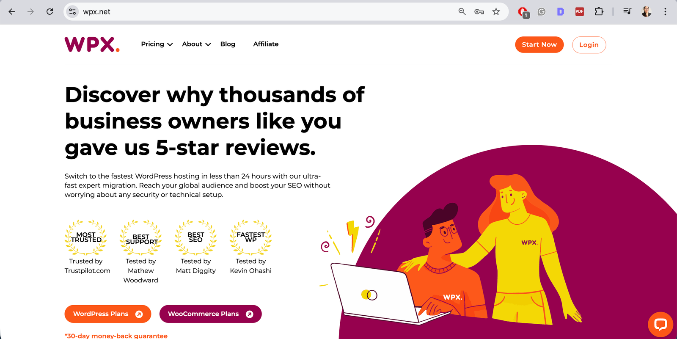Screen dimensions: 677x339
Task: Click the site information icon beside URL
Action: tap(73, 12)
